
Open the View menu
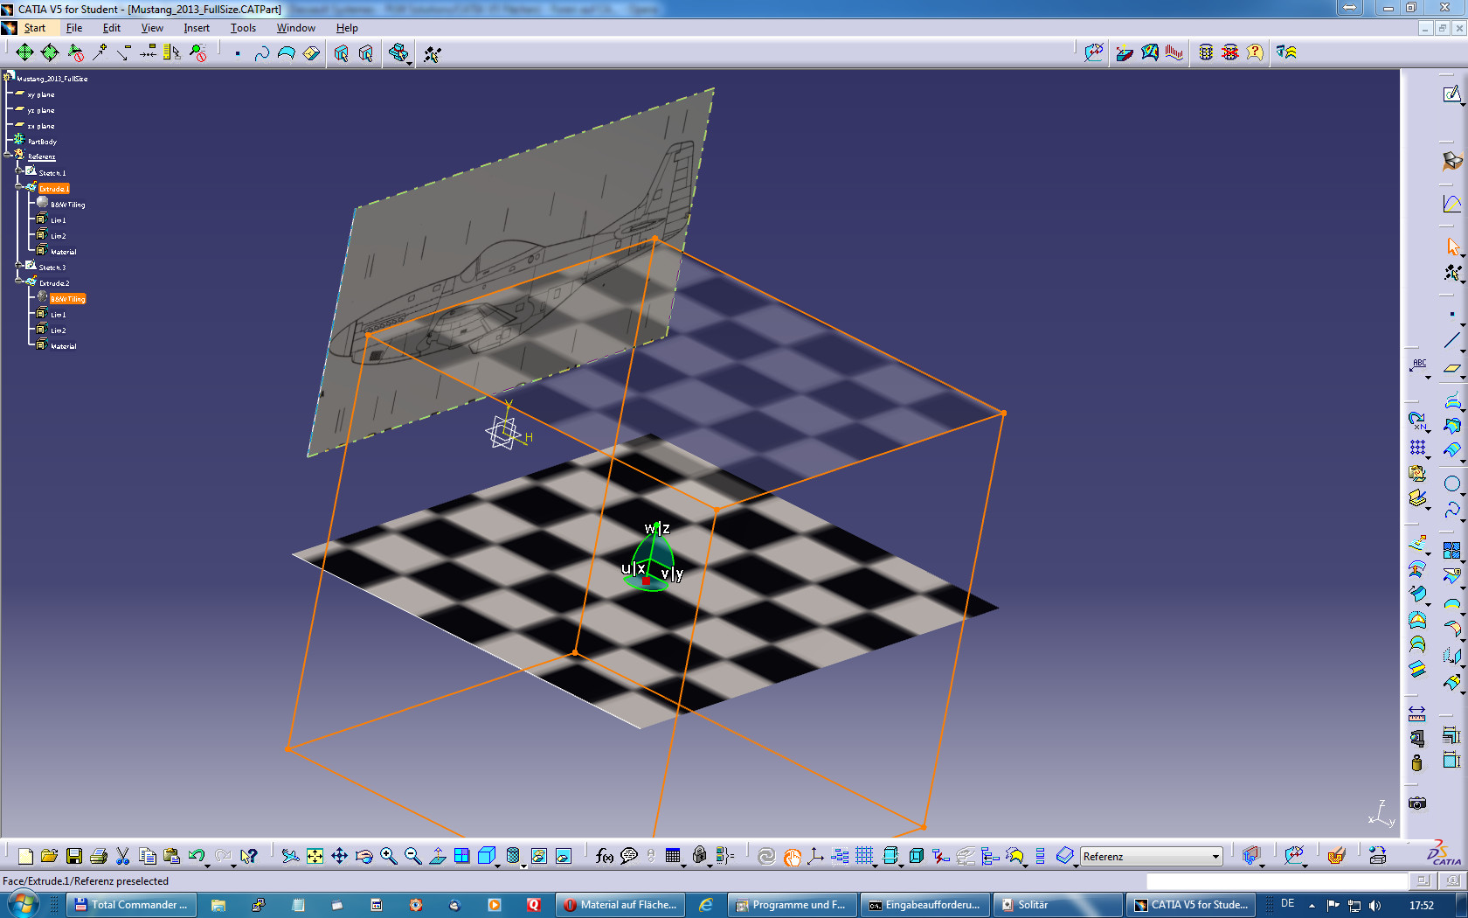coord(152,28)
